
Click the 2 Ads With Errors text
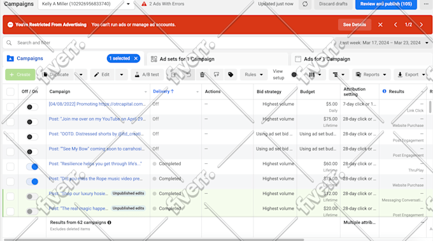167,4
